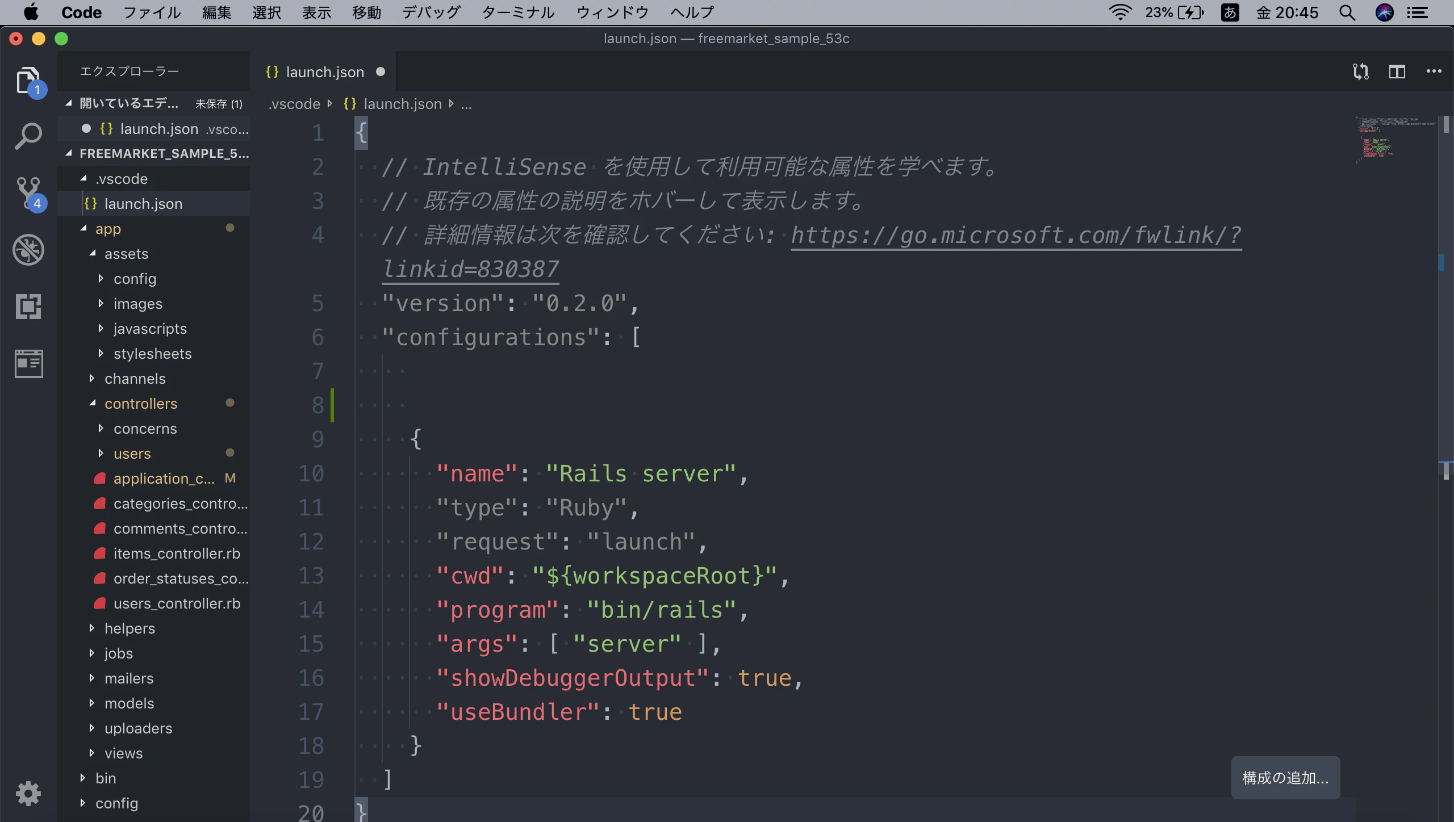Open the Search view in activity bar
The height and width of the screenshot is (822, 1454).
[x=28, y=136]
